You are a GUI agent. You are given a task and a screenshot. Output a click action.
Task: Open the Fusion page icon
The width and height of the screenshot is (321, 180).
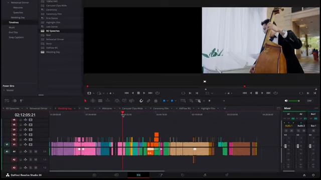tap(160, 175)
